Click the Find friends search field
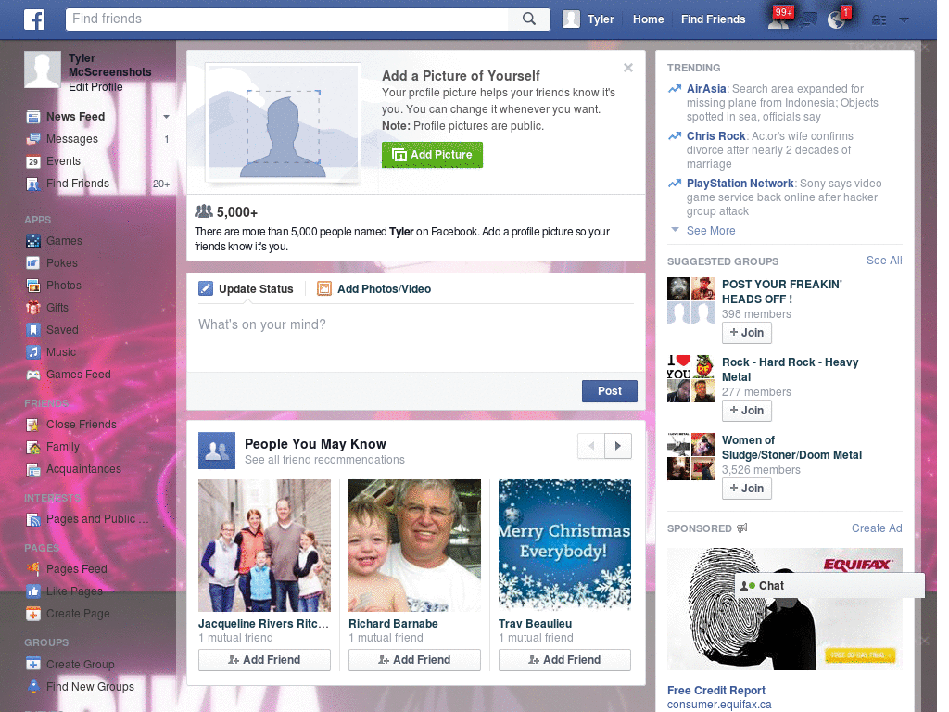Screen dimensions: 949x712 288,19
